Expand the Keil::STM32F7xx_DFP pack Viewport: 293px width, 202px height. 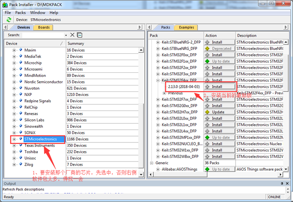coord(158,100)
